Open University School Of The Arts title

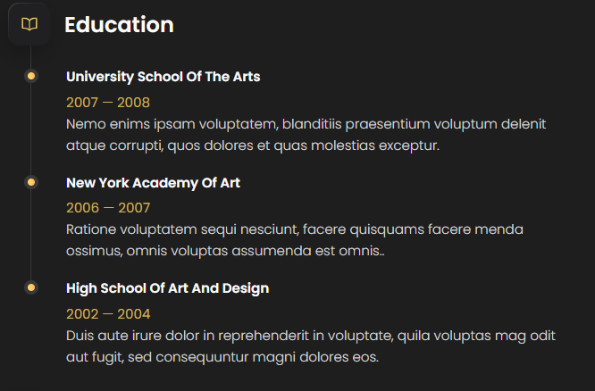163,77
